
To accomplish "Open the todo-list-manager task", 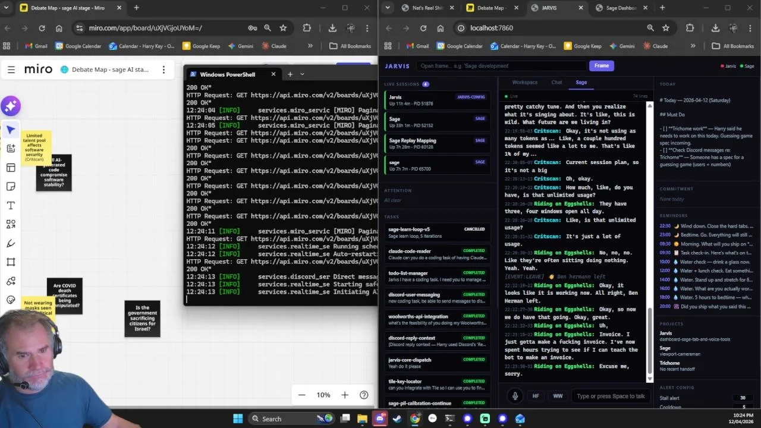I will [x=437, y=276].
